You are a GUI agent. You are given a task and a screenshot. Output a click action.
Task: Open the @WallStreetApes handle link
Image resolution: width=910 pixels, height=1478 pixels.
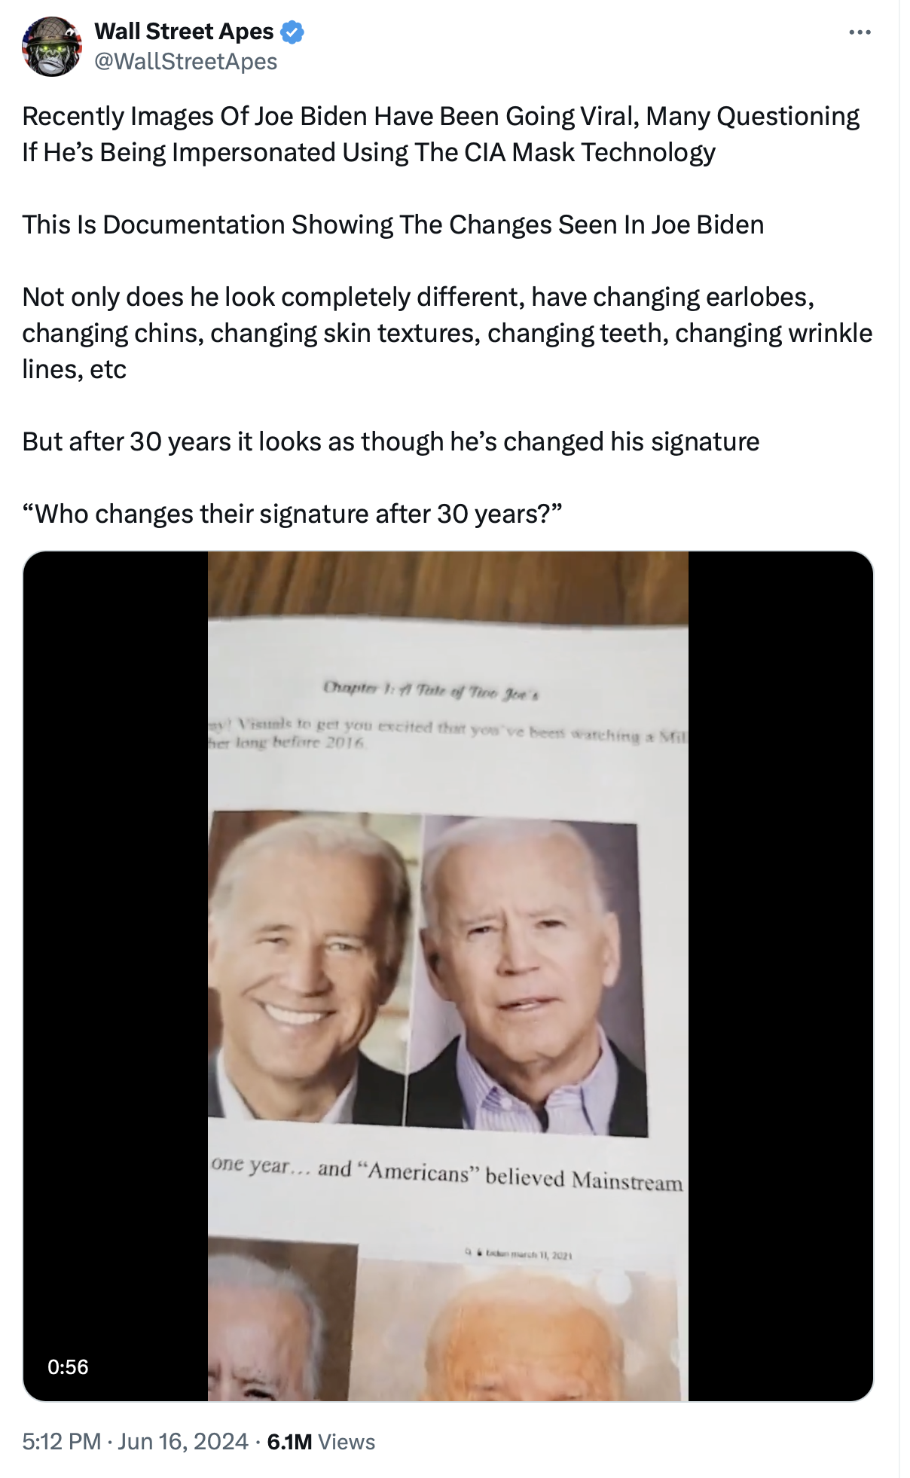[186, 61]
